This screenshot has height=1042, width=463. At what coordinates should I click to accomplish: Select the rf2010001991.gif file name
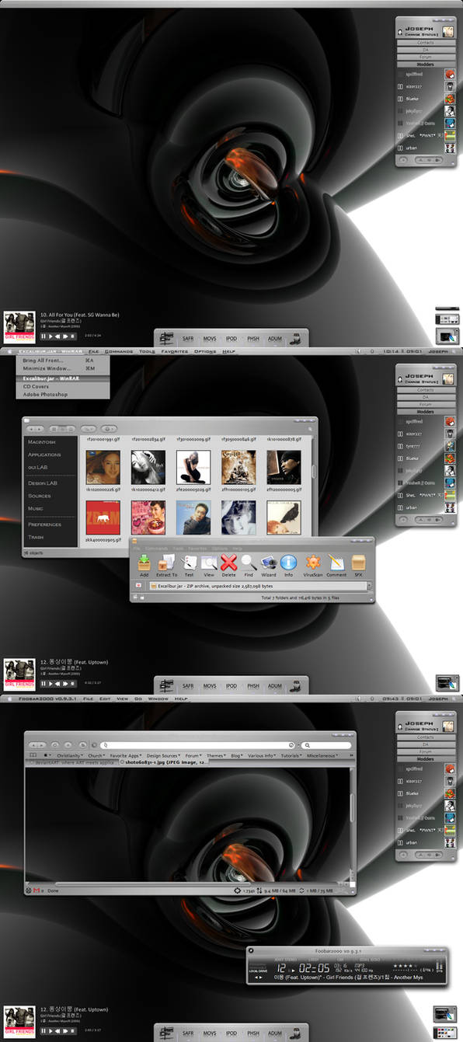pos(103,439)
